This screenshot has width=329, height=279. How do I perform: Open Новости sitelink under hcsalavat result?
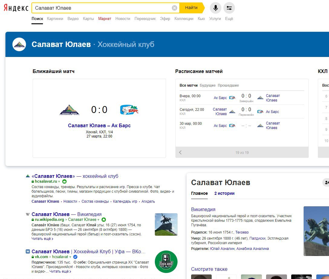tap(70, 201)
